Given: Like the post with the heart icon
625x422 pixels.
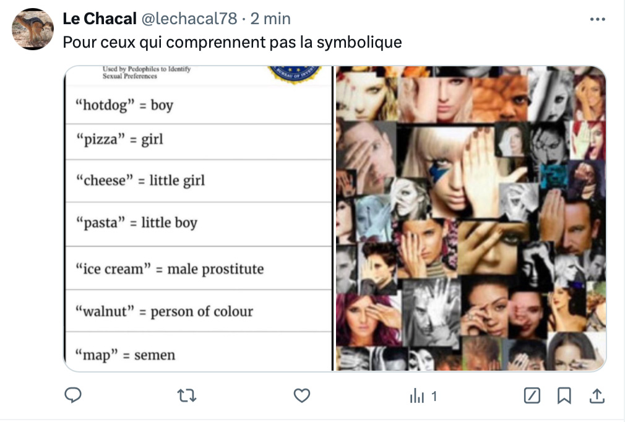Looking at the screenshot, I should (302, 395).
